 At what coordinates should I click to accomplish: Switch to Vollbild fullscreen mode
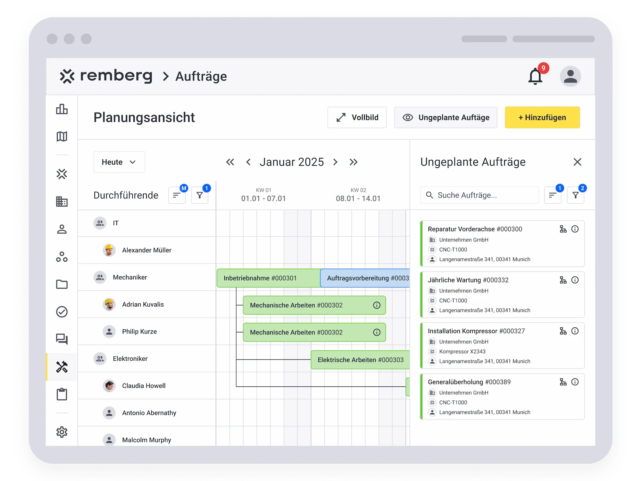[x=357, y=117]
